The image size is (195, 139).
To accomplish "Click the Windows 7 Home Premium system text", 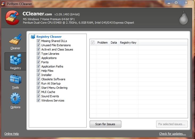I will [x=49, y=19].
